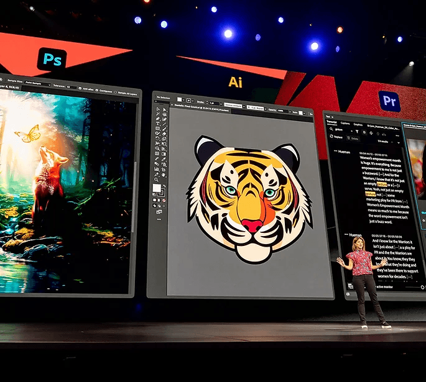Select the outlined-arrow Direct Selection tool

158,109
